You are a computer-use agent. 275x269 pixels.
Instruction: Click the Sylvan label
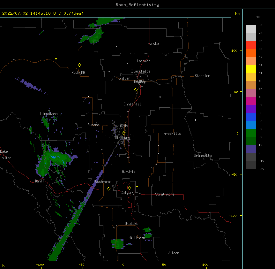(x=124, y=78)
